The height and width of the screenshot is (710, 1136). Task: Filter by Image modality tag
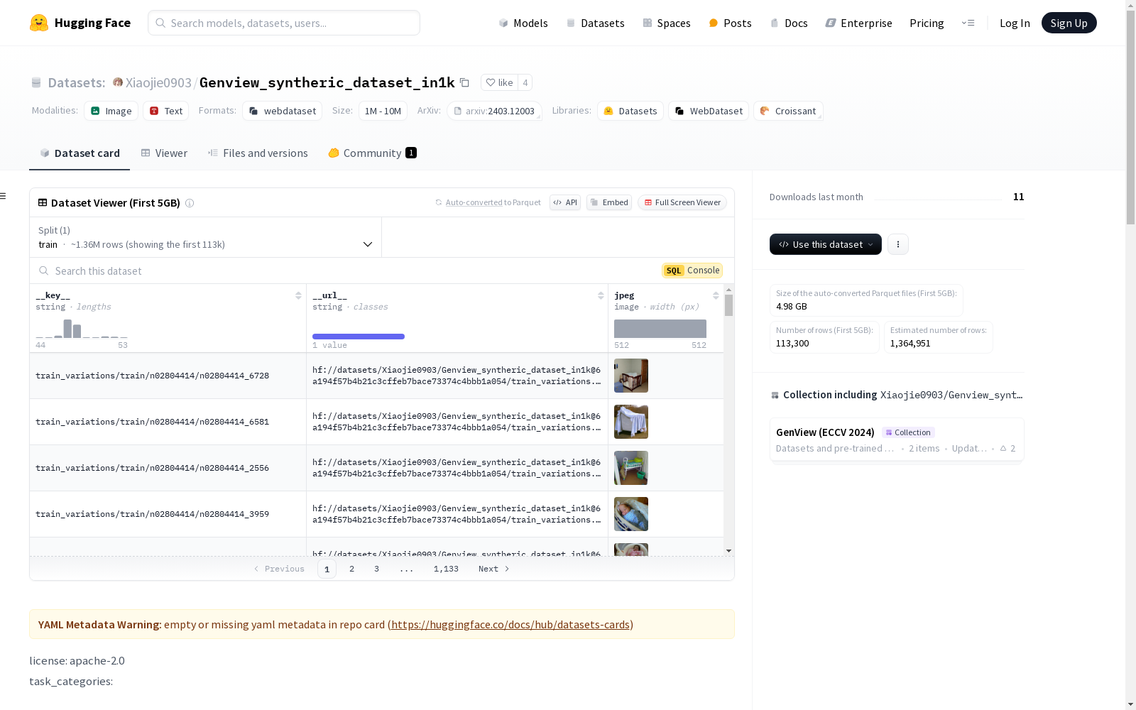[111, 111]
